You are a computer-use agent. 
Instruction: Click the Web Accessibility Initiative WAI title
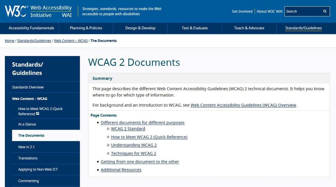(51, 11)
